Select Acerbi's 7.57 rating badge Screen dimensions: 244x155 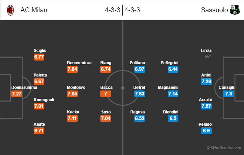point(206,106)
